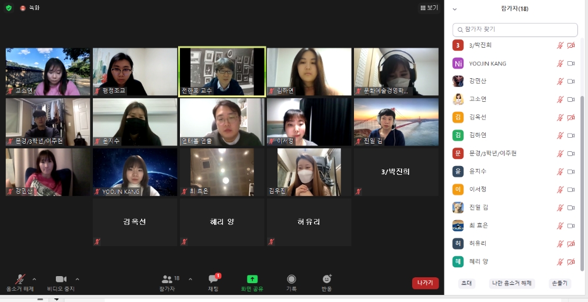Viewport: 588px width, 302px height.
Task: Click 이서정 orange avatar in list
Action: pos(458,190)
